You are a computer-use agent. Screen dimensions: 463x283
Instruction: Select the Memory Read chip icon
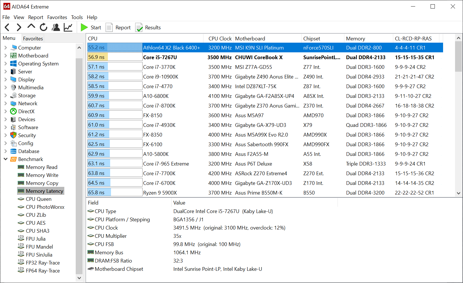(21, 167)
